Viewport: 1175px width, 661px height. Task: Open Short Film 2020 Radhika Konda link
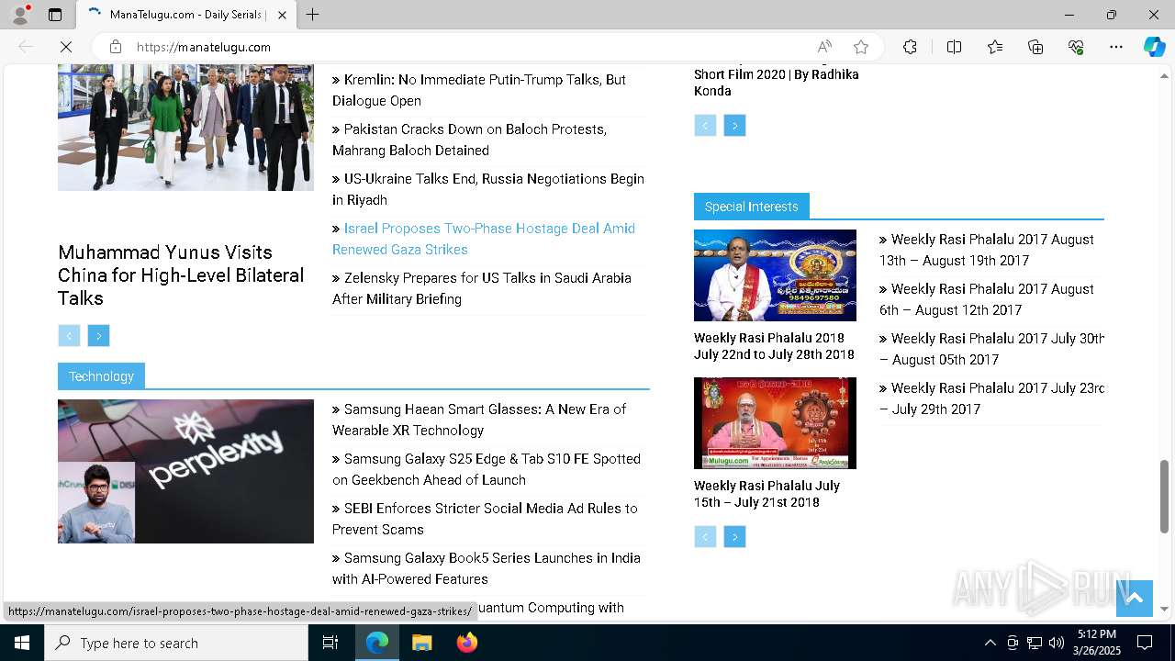[x=776, y=83]
